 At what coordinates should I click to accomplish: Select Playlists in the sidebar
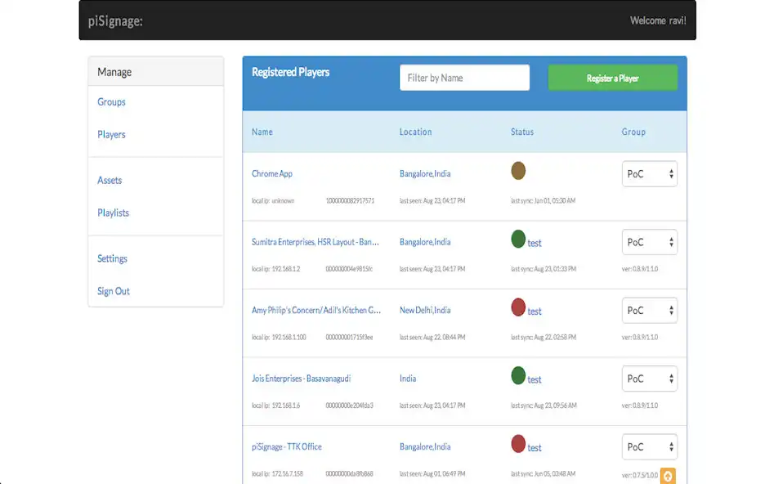click(x=113, y=213)
